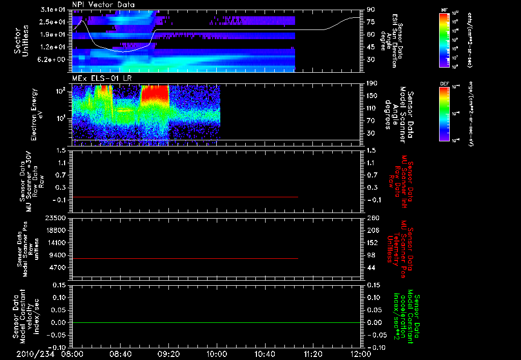
Task: Click the '08:40' time axis label
Action: 120,354
